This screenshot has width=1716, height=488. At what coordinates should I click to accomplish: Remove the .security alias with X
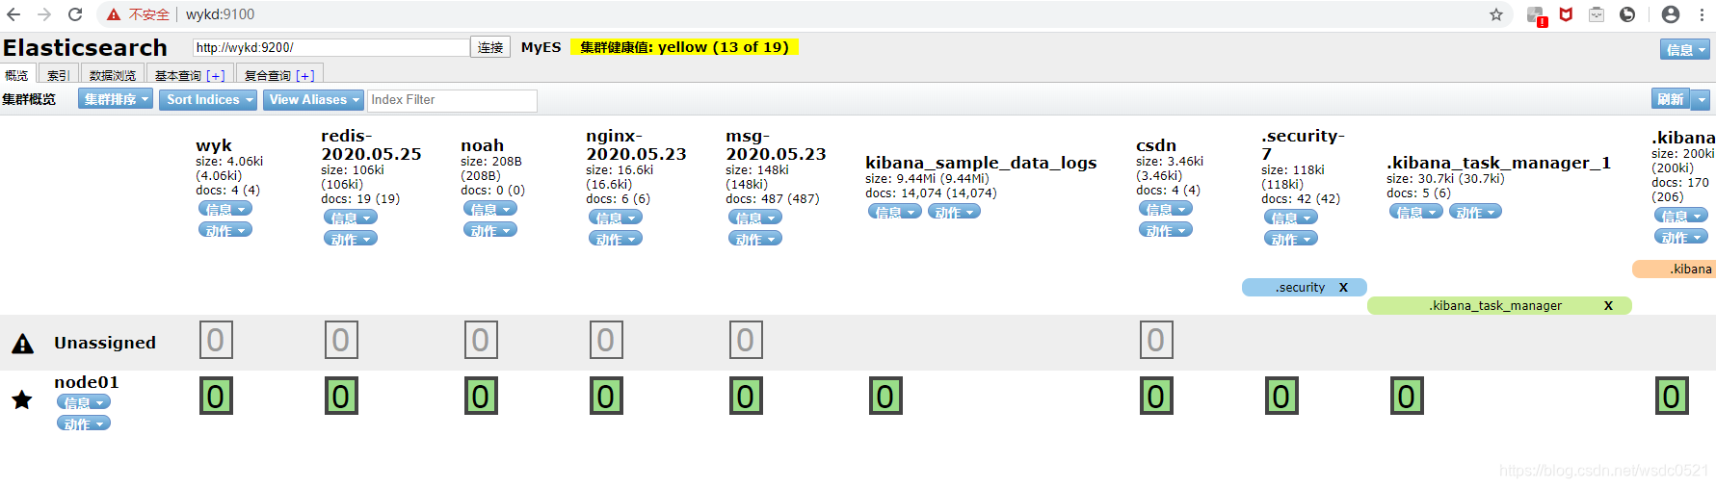pos(1343,287)
